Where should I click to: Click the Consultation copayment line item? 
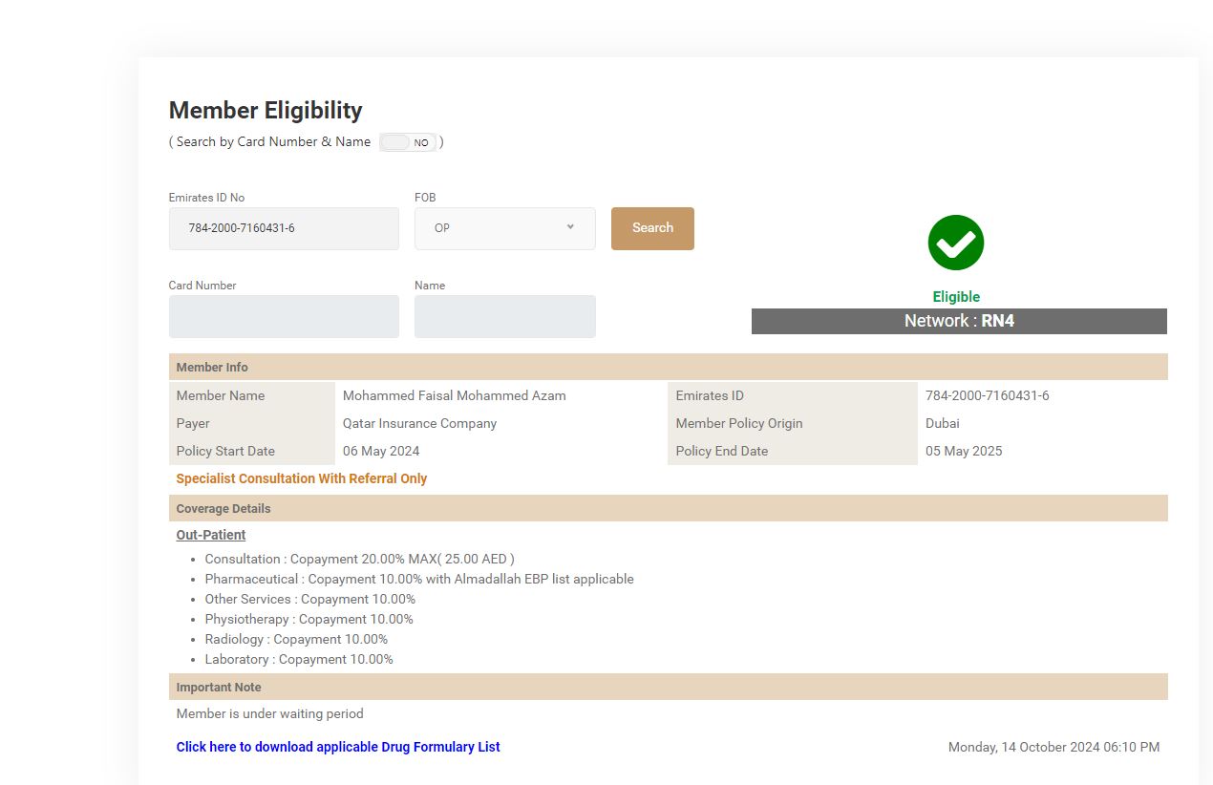359,559
